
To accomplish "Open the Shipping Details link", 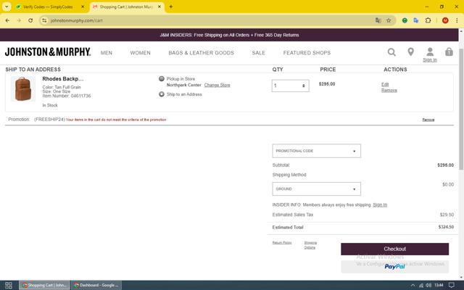I will tap(310, 245).
